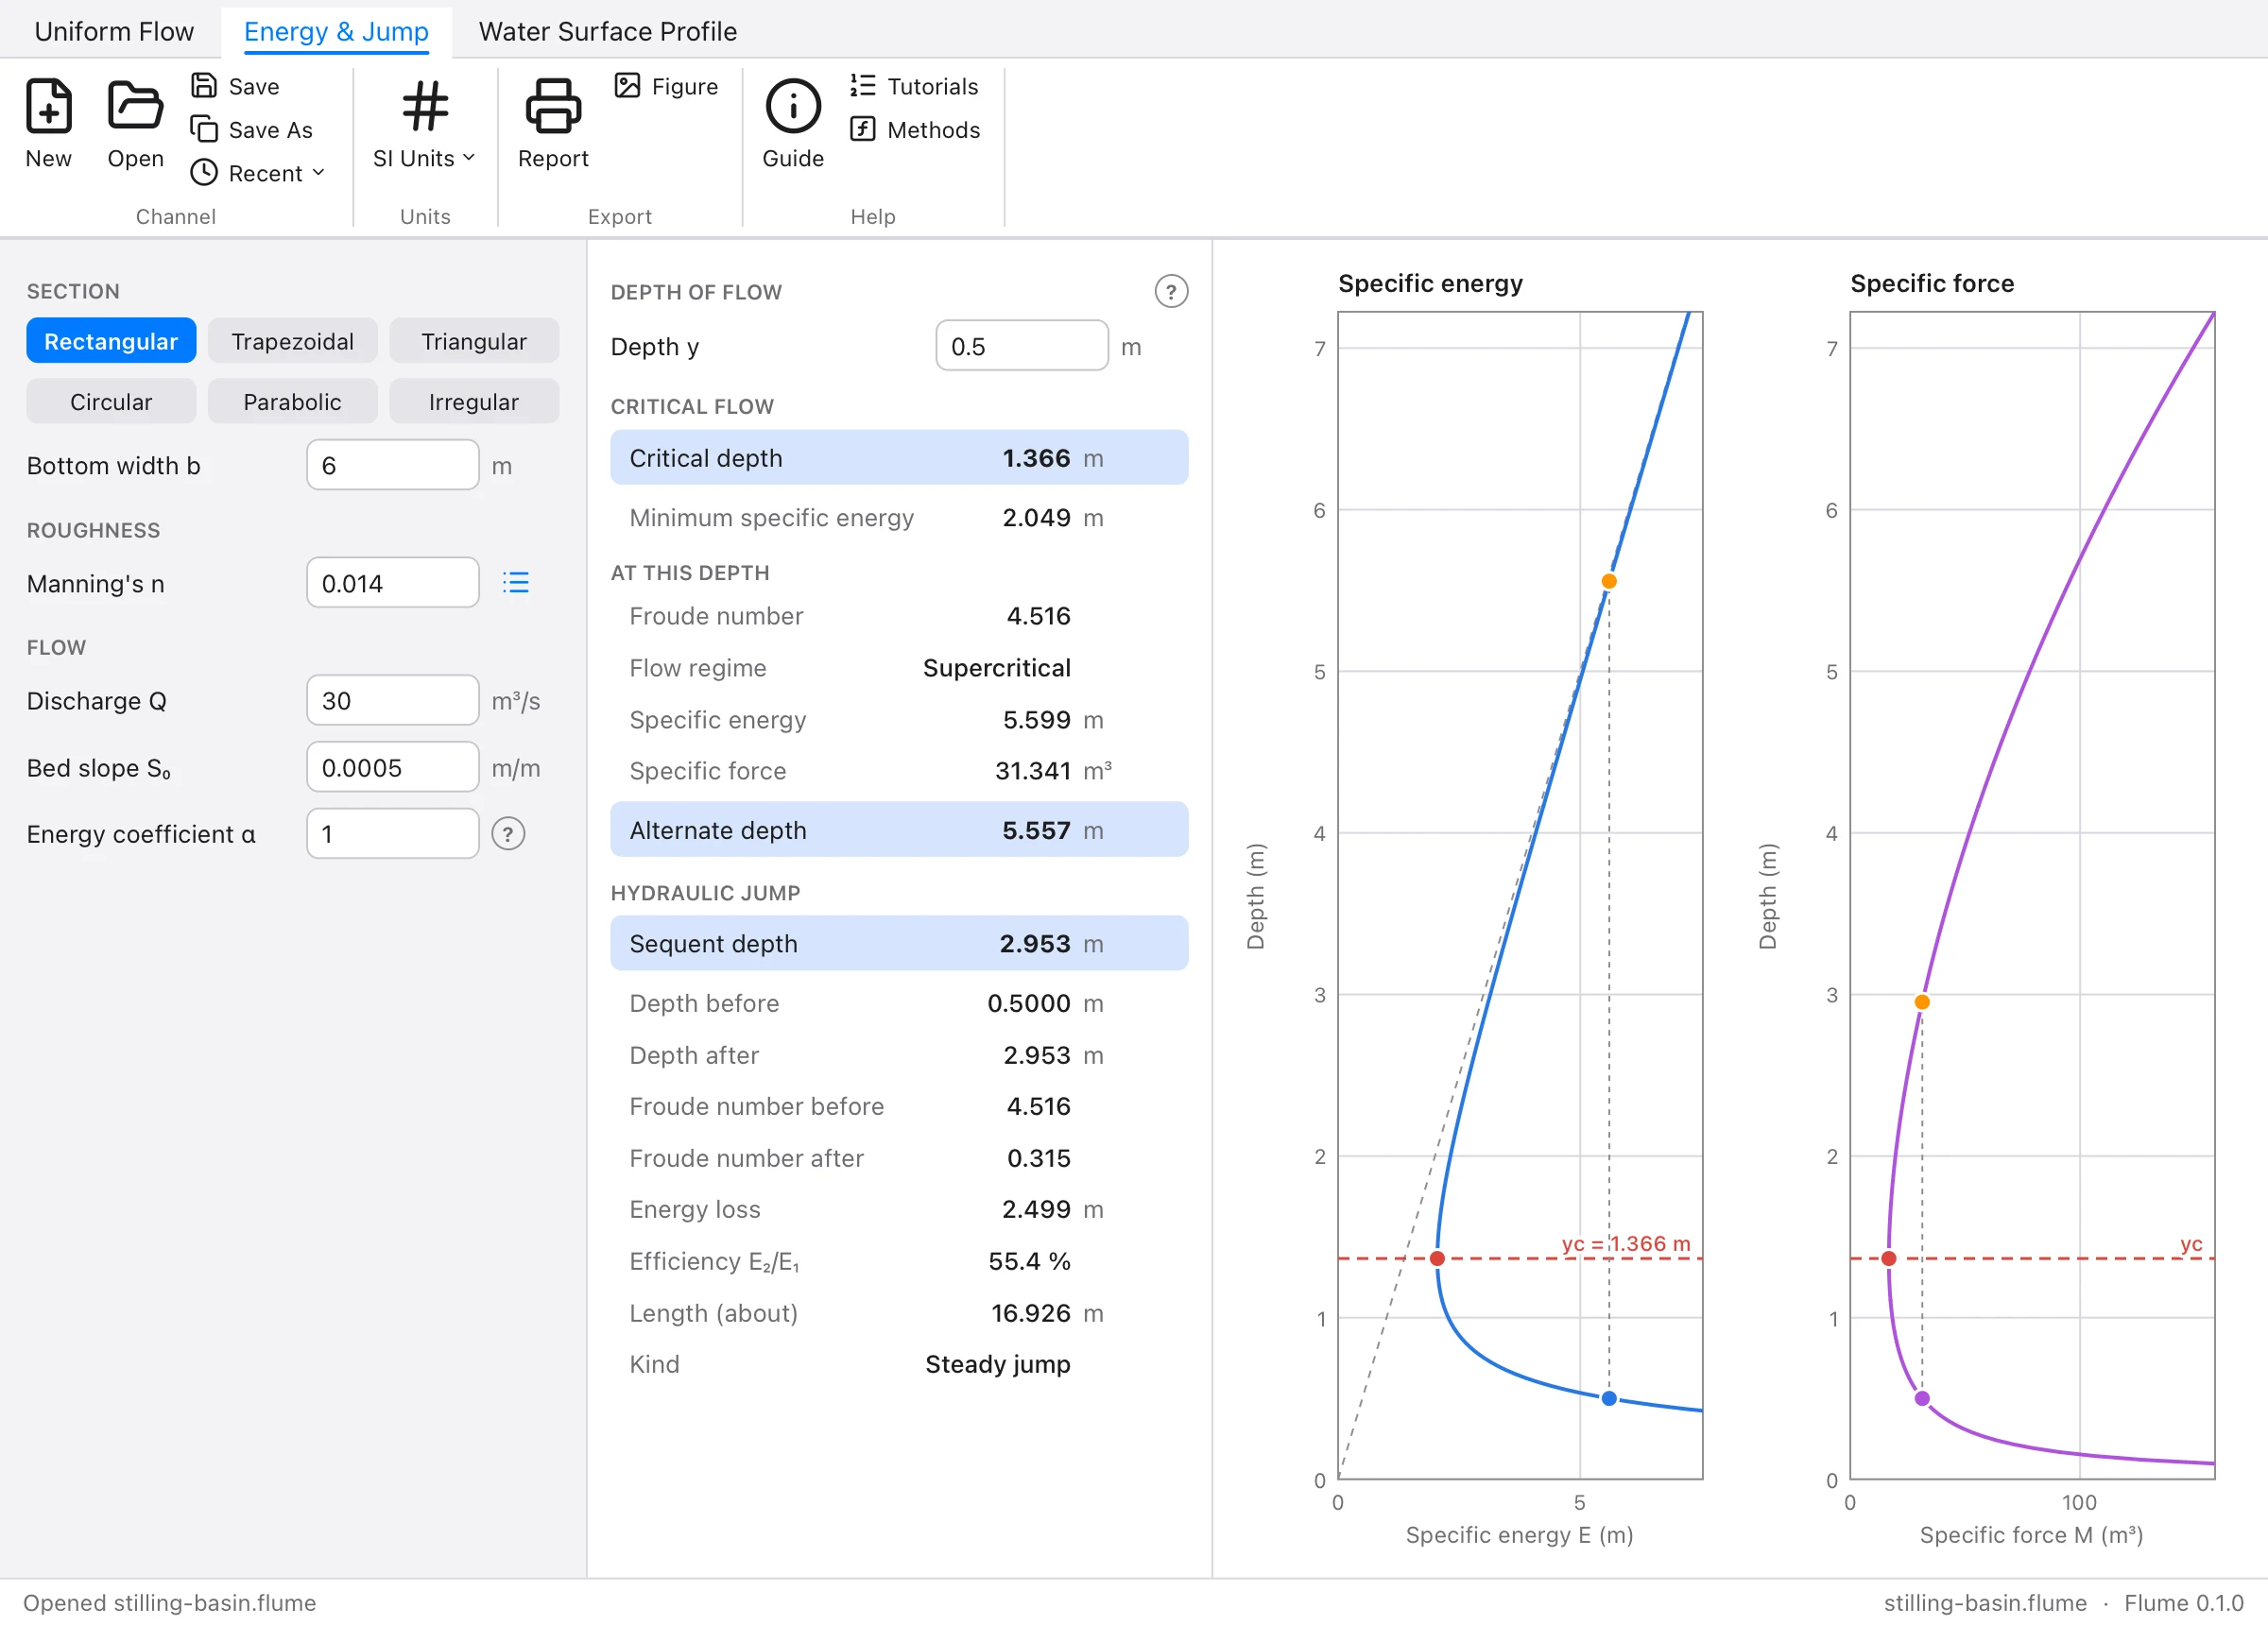Click the red critical point on Specific force curve
This screenshot has width=2268, height=1625.
1889,1258
